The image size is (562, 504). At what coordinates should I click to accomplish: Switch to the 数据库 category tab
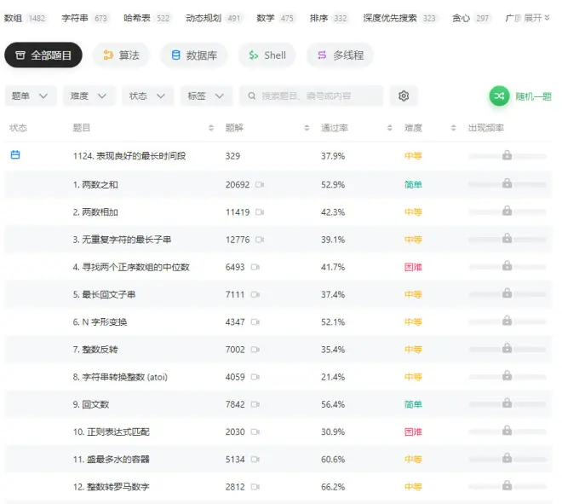coord(193,55)
